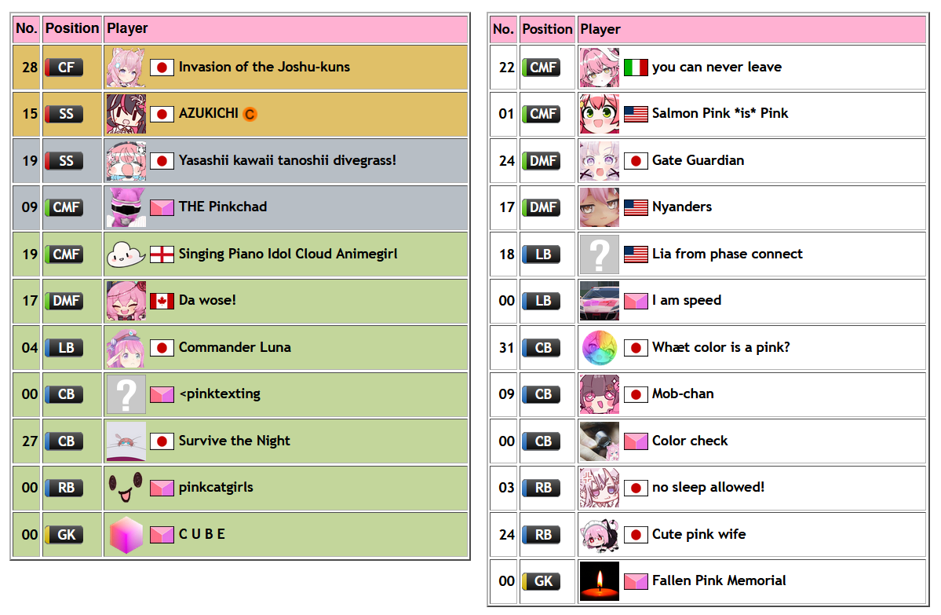Click the cloud avatar for Singing Piano Idol

tap(126, 254)
